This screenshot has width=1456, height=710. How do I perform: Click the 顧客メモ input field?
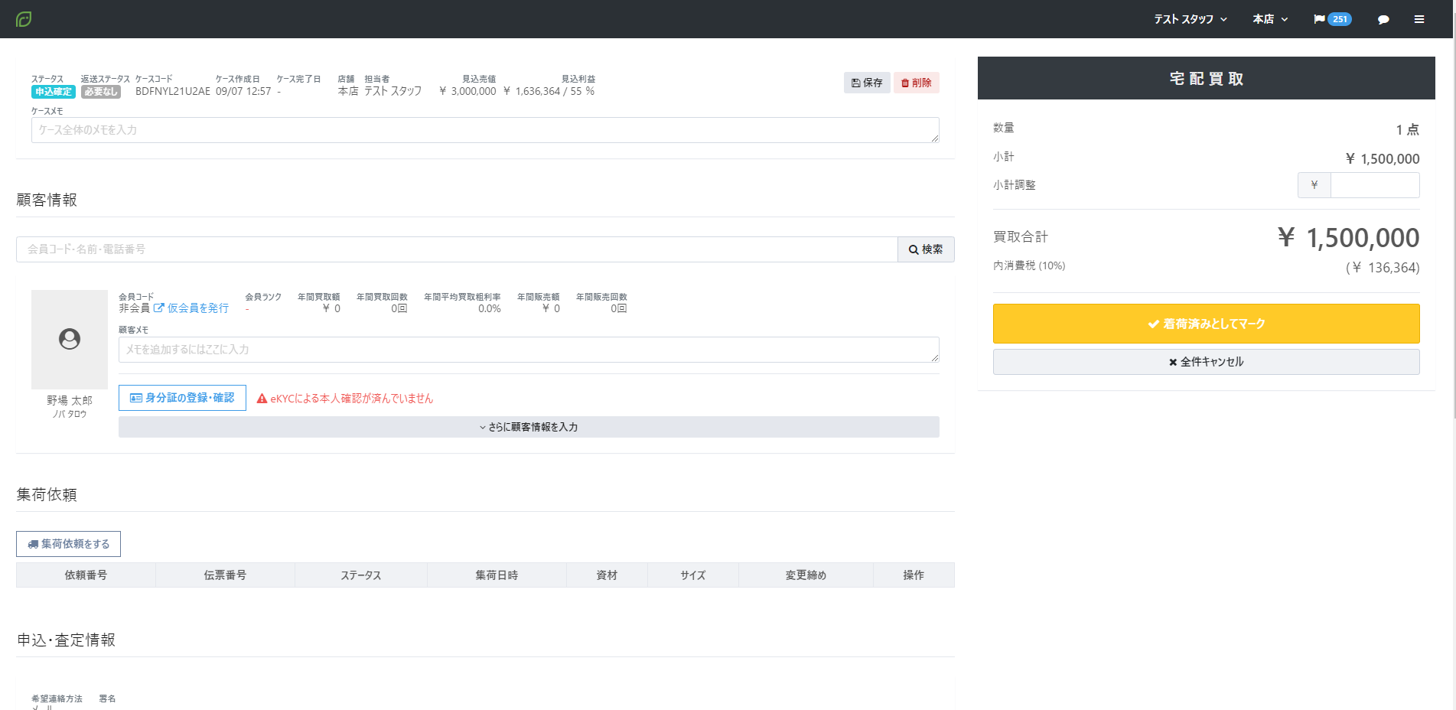[x=529, y=350]
